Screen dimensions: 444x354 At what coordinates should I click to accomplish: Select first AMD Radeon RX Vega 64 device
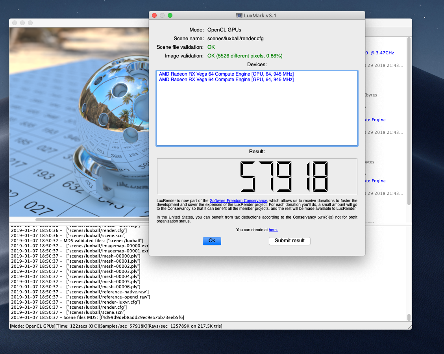[x=226, y=74]
